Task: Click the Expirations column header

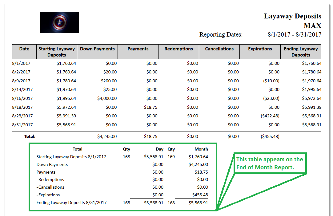Action: click(x=260, y=52)
